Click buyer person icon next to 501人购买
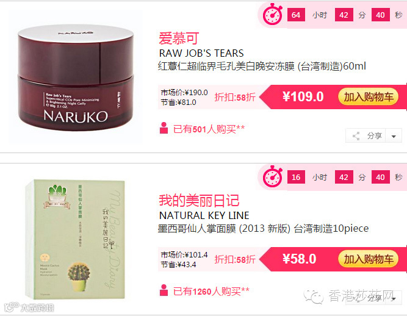 coord(164,128)
